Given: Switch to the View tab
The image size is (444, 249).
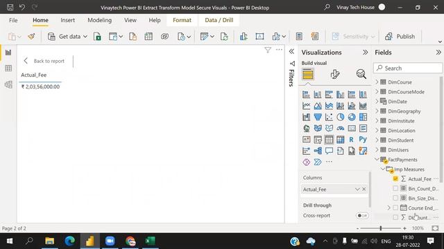Looking at the screenshot, I should tap(130, 20).
